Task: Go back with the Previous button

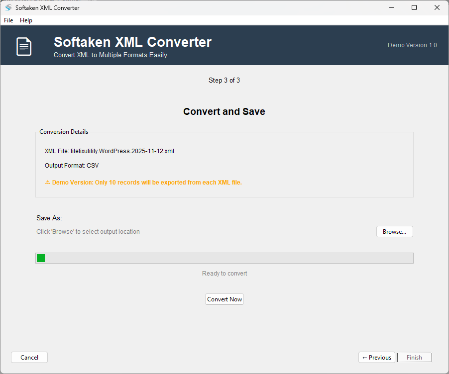Action: pyautogui.click(x=376, y=357)
